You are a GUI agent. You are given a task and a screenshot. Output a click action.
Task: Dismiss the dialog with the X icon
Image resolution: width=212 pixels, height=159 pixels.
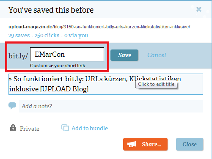(199, 9)
